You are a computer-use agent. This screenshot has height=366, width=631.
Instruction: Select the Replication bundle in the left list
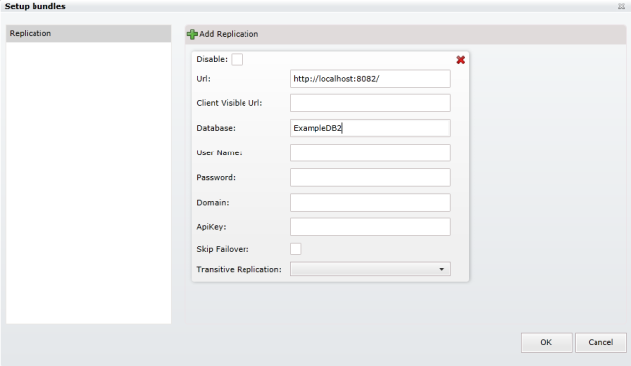(88, 33)
